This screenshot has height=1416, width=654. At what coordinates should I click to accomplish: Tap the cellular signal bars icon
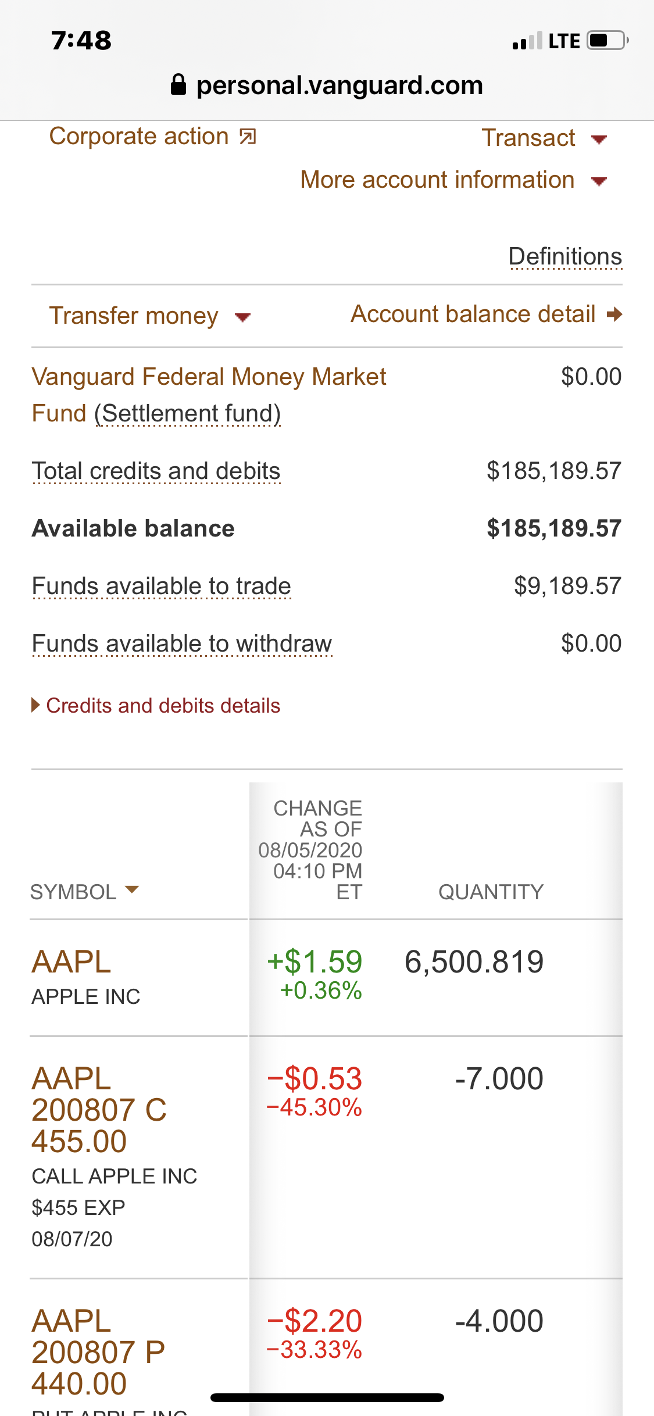[x=527, y=41]
